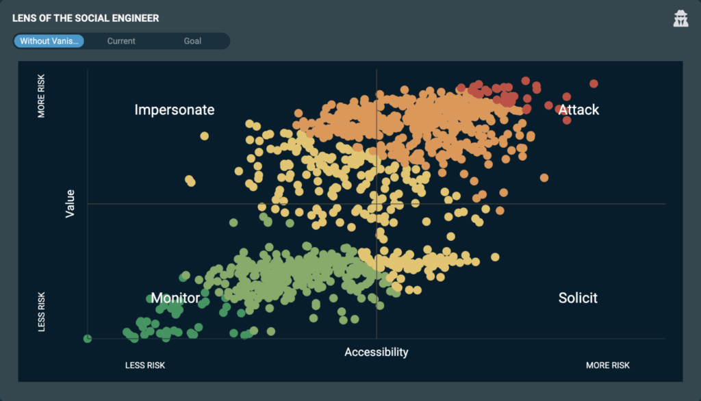Click the 'LESS RISK' label under horizontal axis
This screenshot has width=701, height=401.
tap(145, 365)
